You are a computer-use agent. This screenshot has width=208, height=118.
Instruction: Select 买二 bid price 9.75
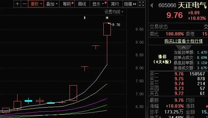(179, 79)
